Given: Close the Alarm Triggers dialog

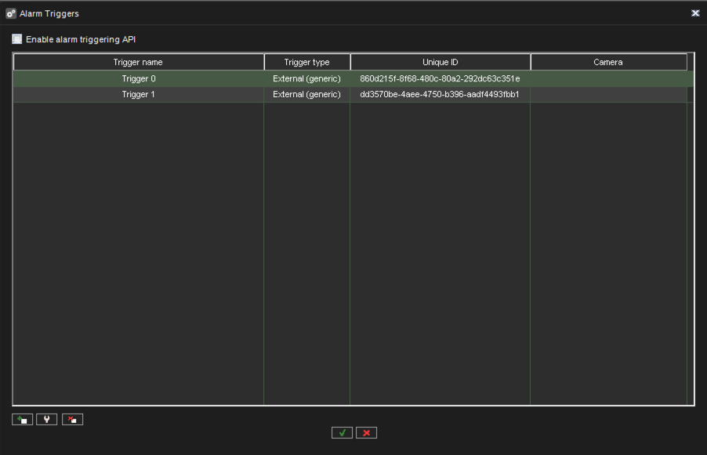Looking at the screenshot, I should (694, 13).
